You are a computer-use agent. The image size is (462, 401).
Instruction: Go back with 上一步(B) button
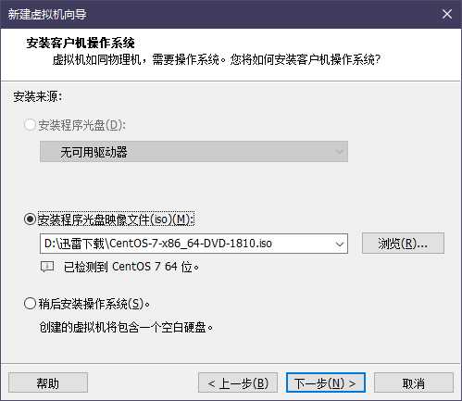coord(238,383)
